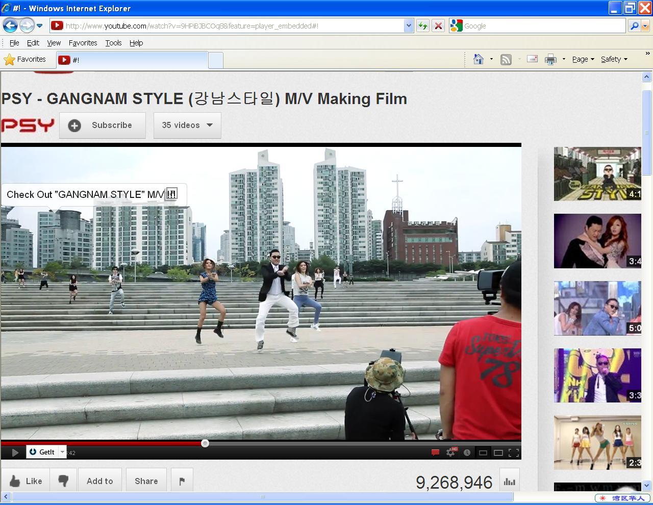Screen dimensions: 653x505
Task: Open the Print dropdown arrow
Action: (564, 59)
